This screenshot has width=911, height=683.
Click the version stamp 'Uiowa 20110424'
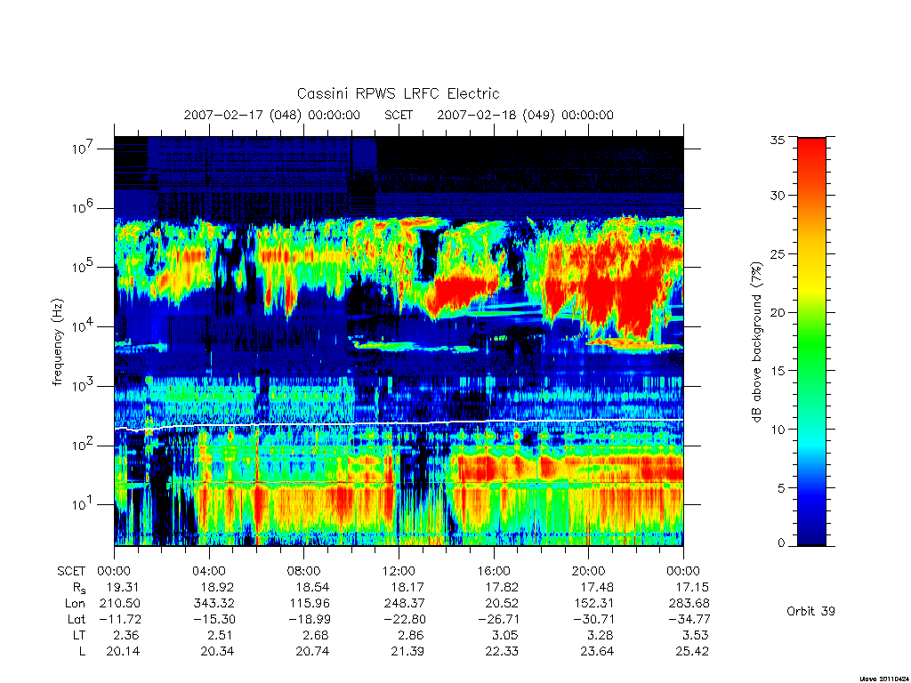[884, 679]
